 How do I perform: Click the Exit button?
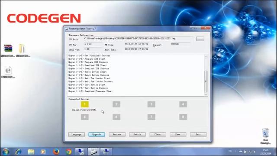click(198, 135)
